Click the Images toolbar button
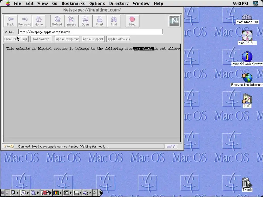This screenshot has height=197, width=263. pos(71,21)
